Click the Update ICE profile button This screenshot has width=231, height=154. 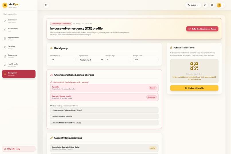pos(194,88)
